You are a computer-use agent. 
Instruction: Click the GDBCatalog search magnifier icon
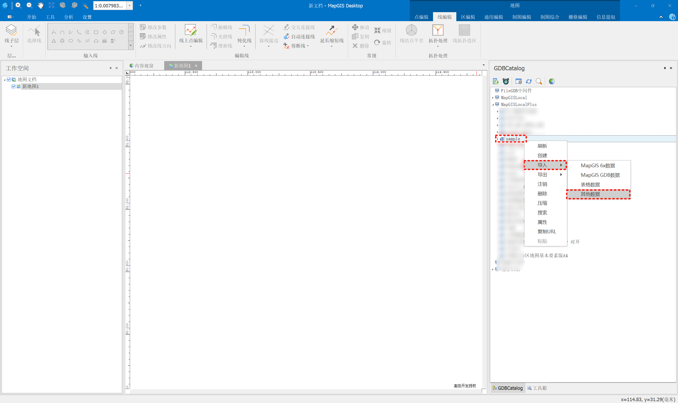pos(538,81)
